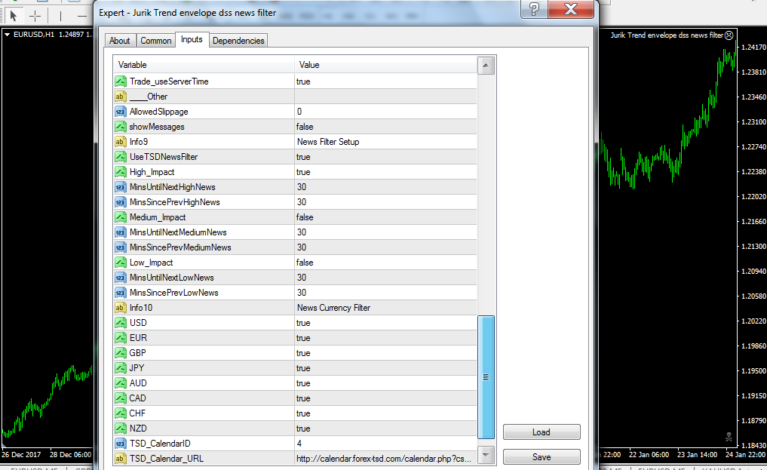Image resolution: width=767 pixels, height=470 pixels.
Task: Click the bool icon beside Low_Impact
Action: [x=121, y=263]
